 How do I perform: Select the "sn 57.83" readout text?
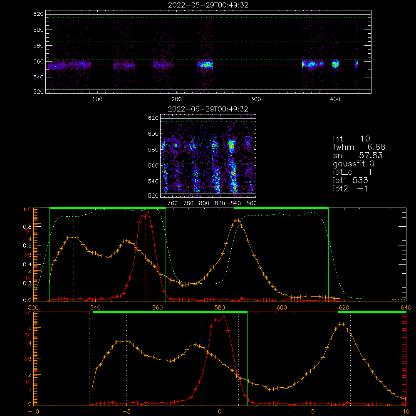(x=358, y=155)
